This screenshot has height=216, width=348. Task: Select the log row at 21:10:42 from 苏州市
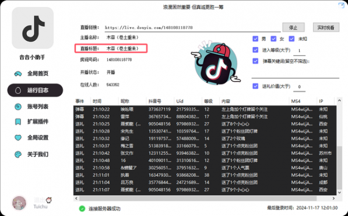(205, 154)
